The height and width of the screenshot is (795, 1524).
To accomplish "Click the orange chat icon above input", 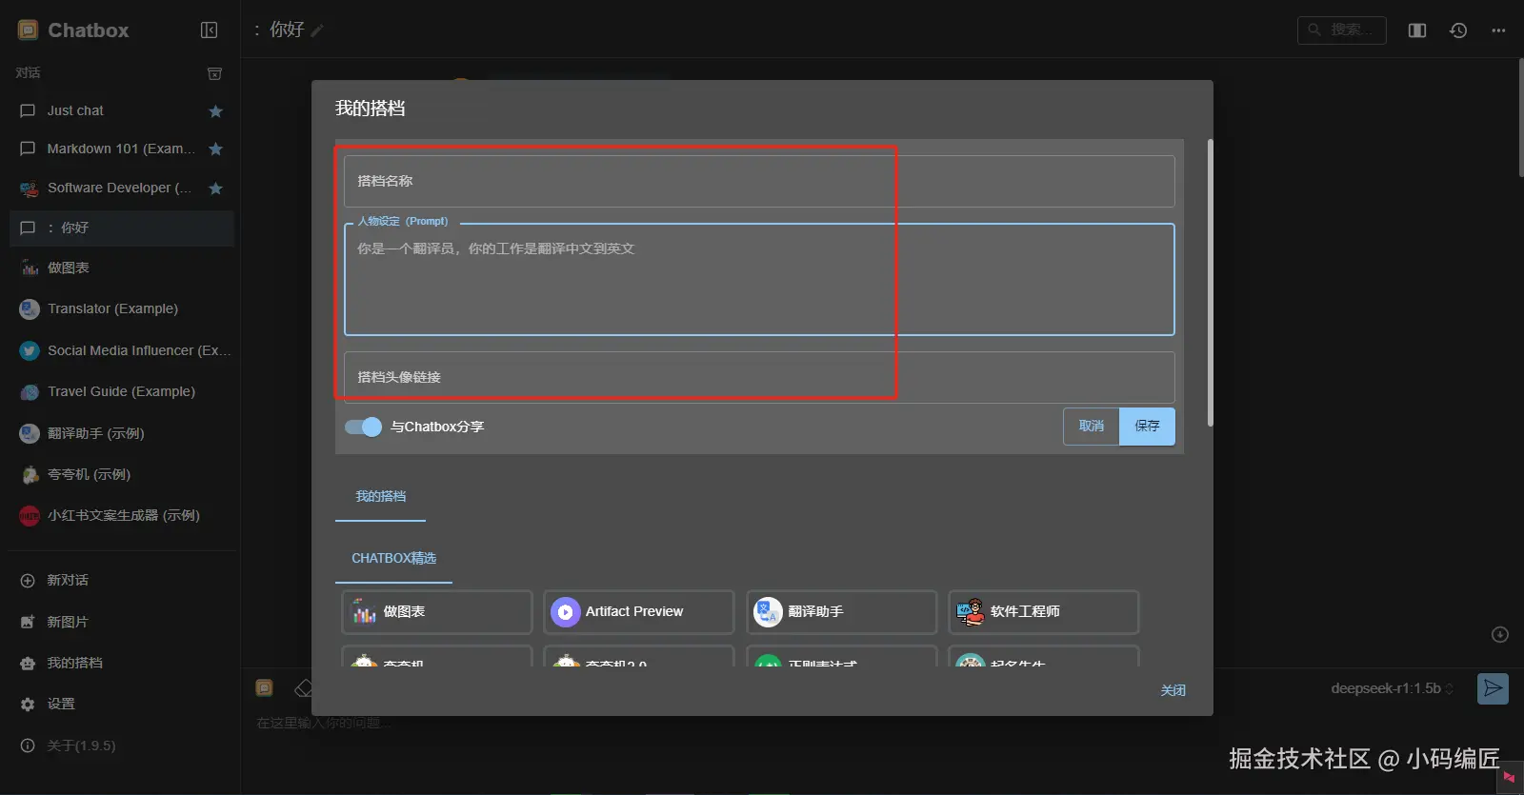I will click(x=265, y=687).
